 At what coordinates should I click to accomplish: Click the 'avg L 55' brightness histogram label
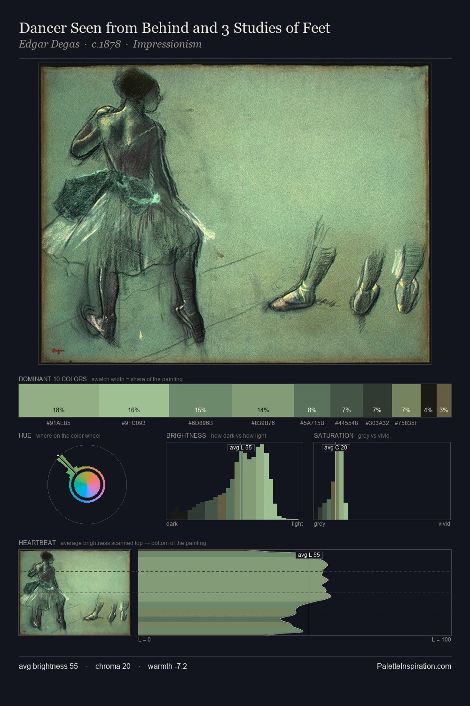click(241, 448)
